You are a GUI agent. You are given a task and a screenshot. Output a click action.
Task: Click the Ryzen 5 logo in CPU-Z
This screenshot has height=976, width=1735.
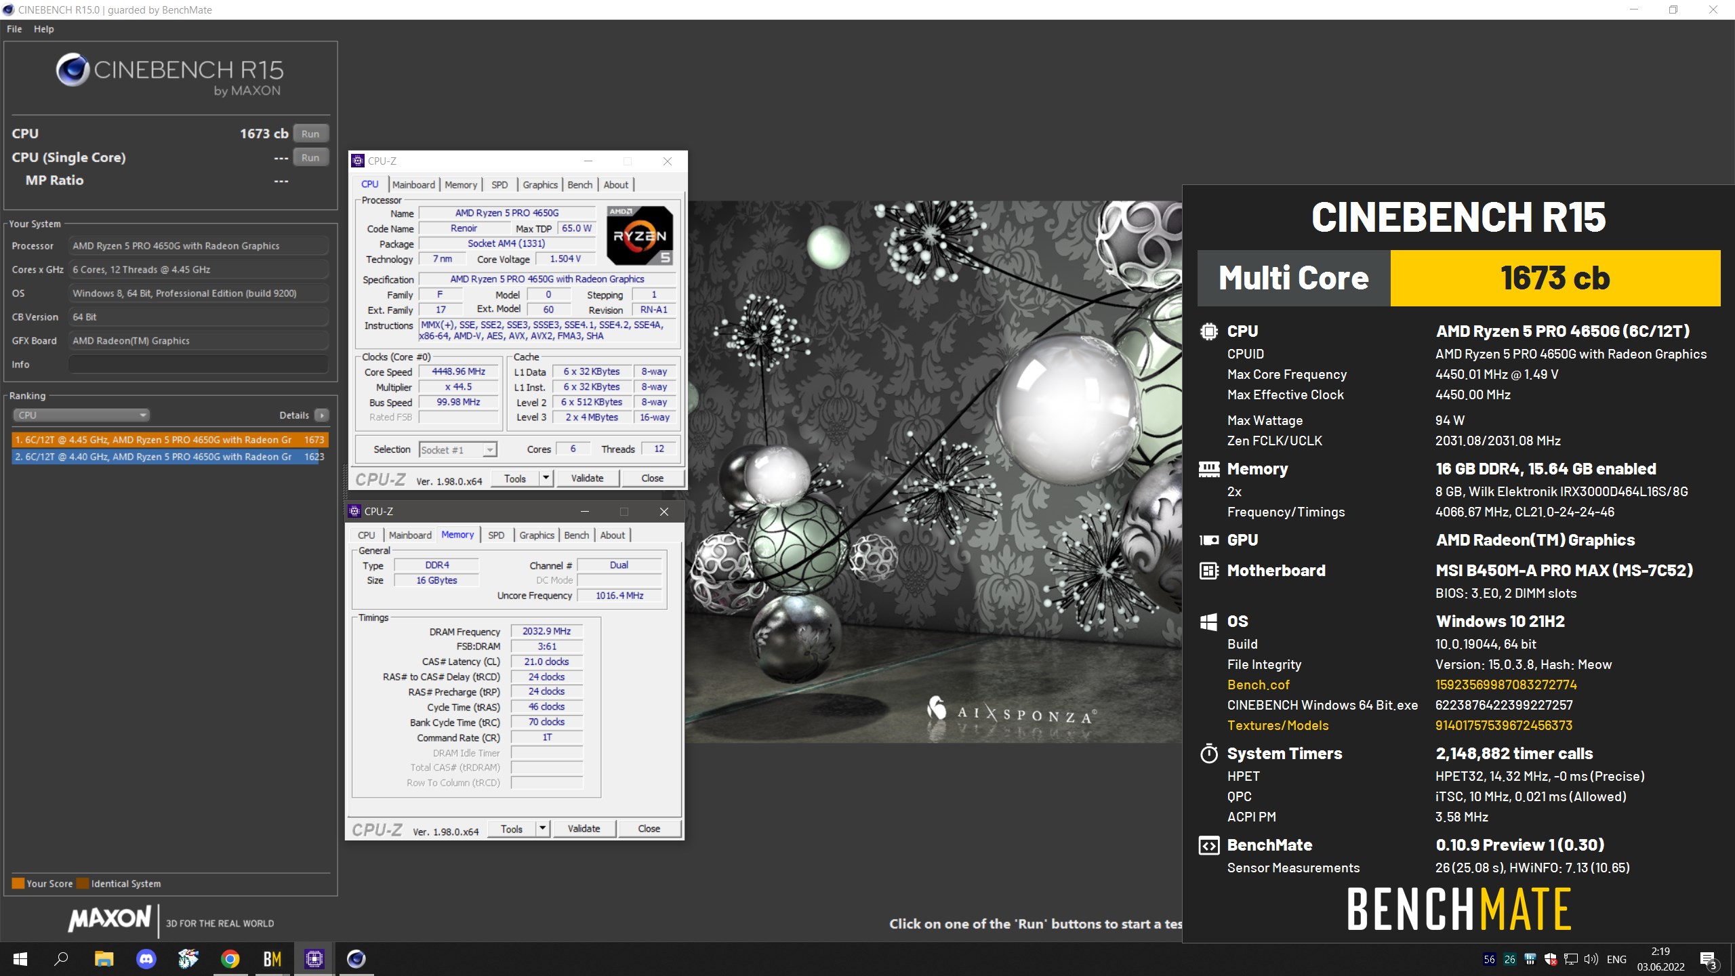[640, 235]
